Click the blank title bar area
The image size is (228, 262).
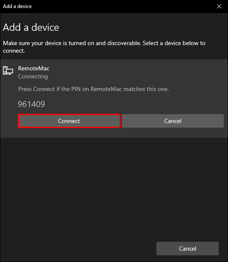(123, 6)
